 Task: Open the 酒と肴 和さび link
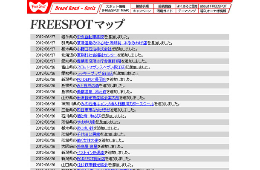pyautogui.click(x=89, y=116)
